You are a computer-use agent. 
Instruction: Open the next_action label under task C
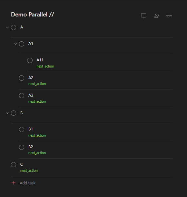point(29,171)
